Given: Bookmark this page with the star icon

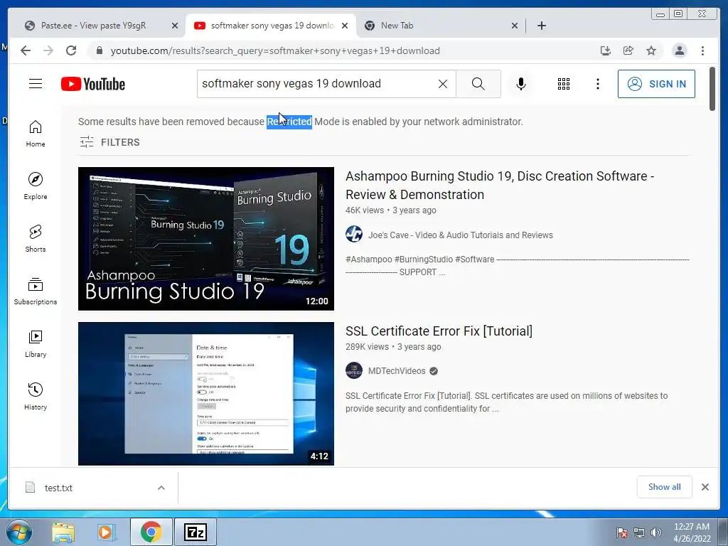Looking at the screenshot, I should tap(651, 50).
